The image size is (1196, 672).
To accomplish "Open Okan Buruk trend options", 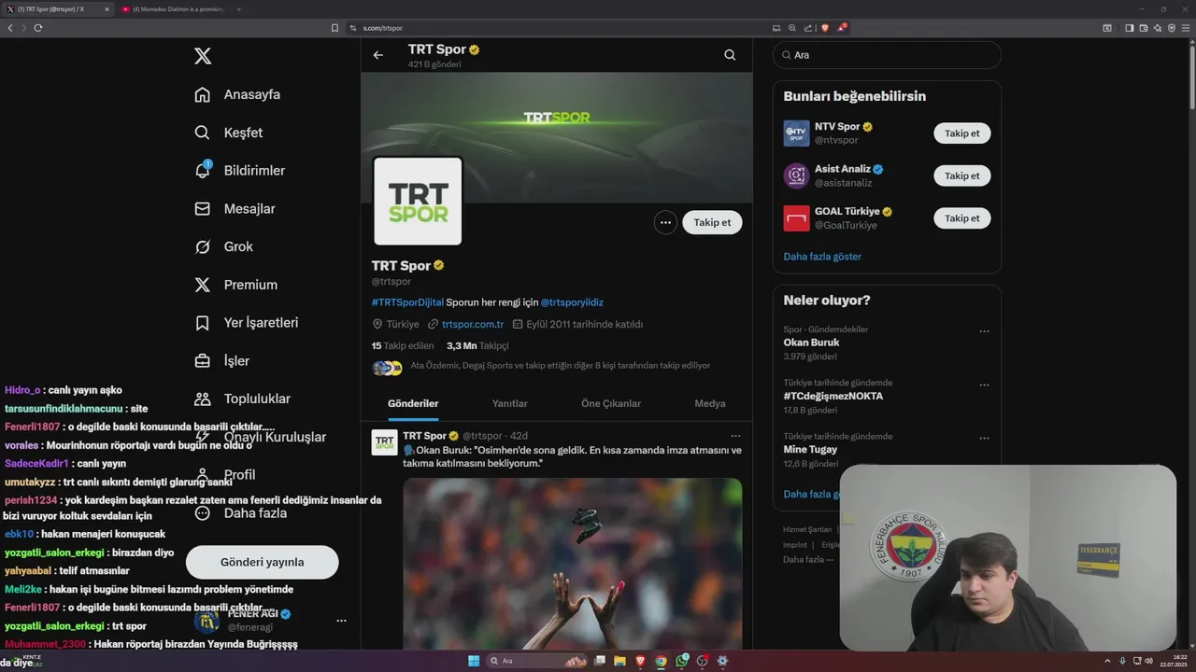I will click(x=984, y=331).
